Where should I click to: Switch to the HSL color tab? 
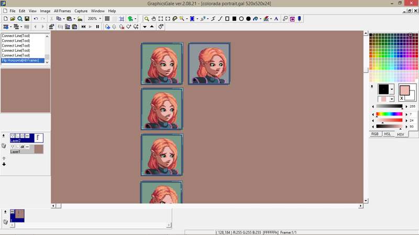[x=388, y=134]
